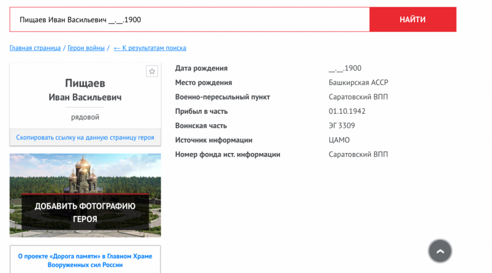Click the star favorite icon on hero card
Viewport: 492px width, 273px height.
click(x=152, y=71)
